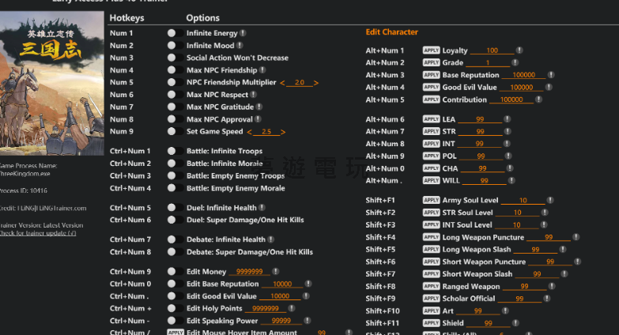Click the Edit Money value field
Image resolution: width=619 pixels, height=335 pixels.
(x=249, y=272)
